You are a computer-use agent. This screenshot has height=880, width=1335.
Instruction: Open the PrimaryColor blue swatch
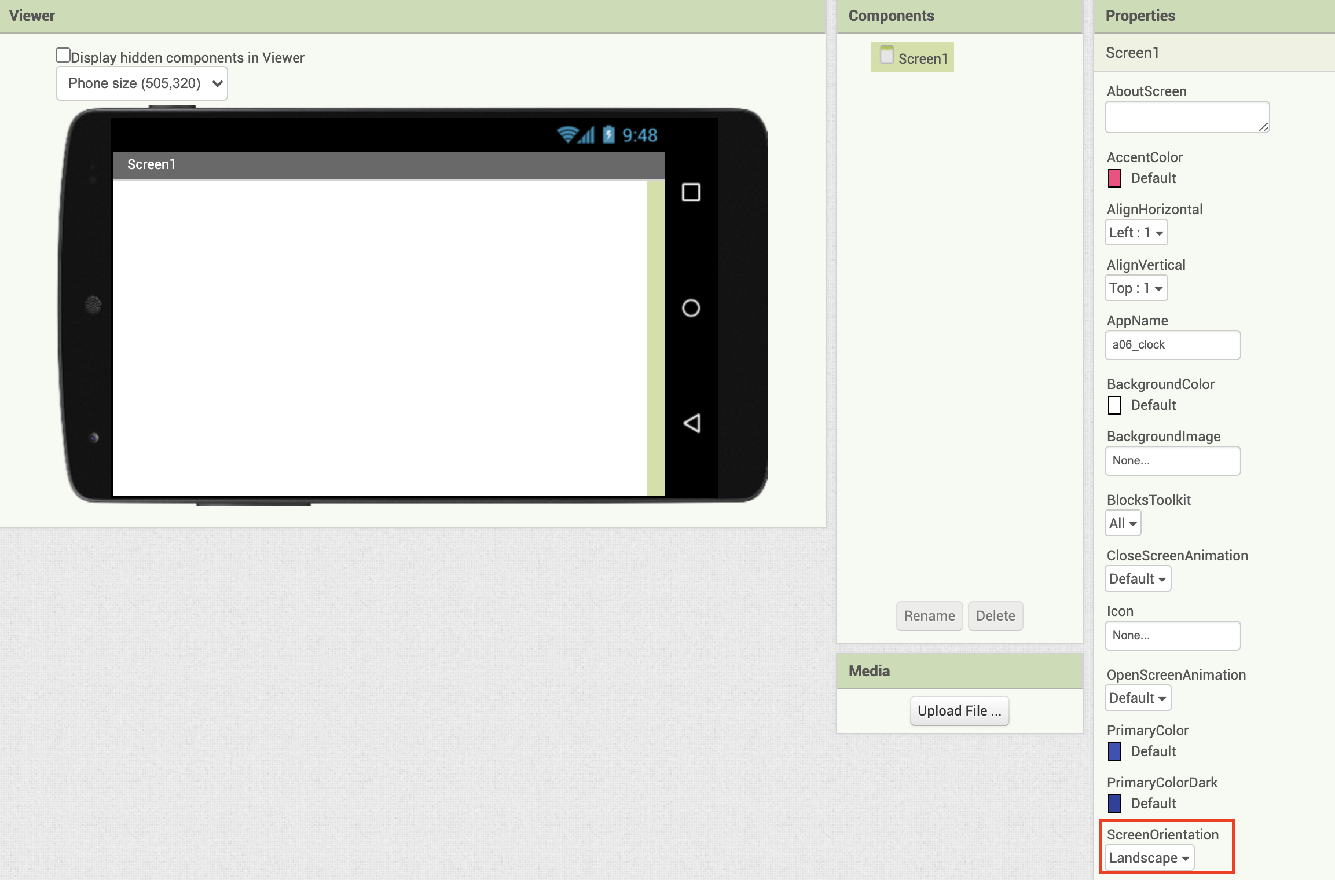(x=1114, y=751)
